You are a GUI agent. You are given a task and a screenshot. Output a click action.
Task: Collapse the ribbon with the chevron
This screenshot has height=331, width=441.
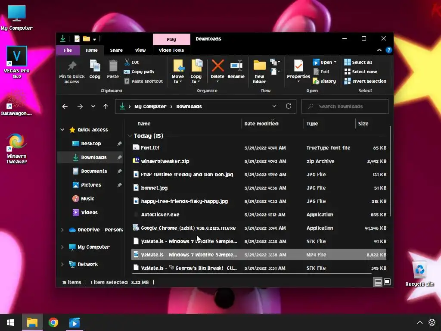pos(379,50)
